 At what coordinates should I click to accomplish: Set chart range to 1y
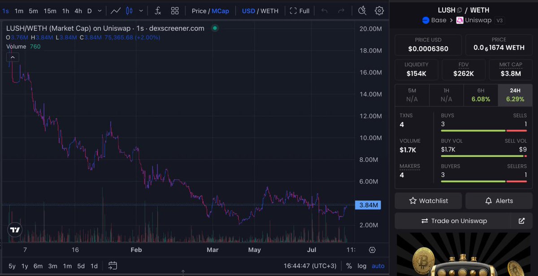tap(25, 266)
